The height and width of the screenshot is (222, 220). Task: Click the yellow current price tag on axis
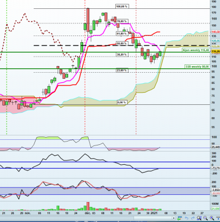pos(216,51)
